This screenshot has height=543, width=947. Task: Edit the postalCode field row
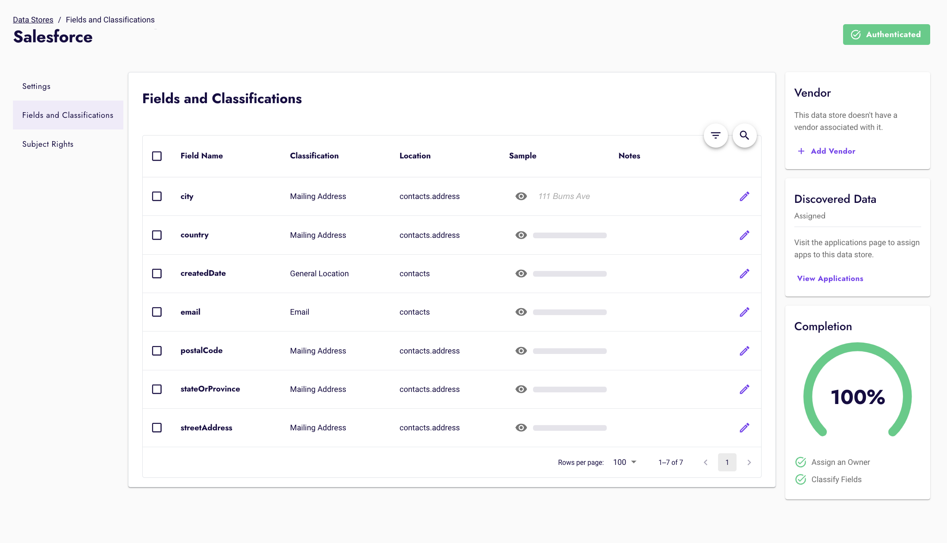pyautogui.click(x=744, y=351)
